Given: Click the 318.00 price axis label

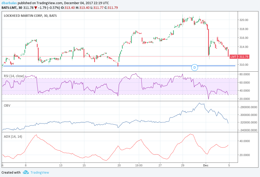Looking at the screenshot, I should [x=244, y=29].
